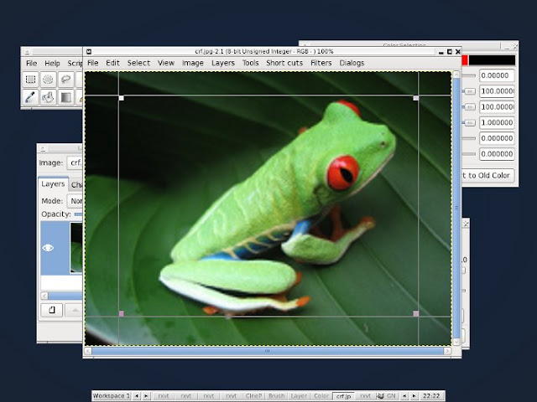Open the Short cuts menu

(x=284, y=63)
